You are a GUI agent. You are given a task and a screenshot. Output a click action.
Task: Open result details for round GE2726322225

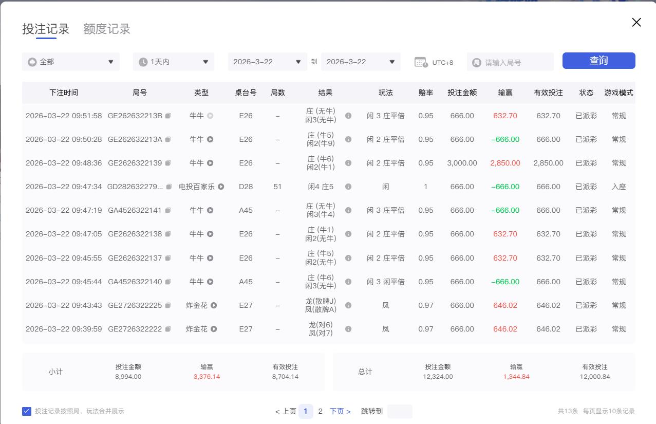(348, 306)
